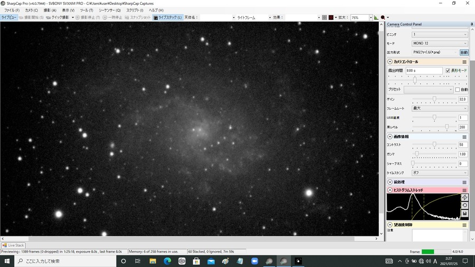Click the red magnifier zoom icon in toolbar

(x=383, y=17)
